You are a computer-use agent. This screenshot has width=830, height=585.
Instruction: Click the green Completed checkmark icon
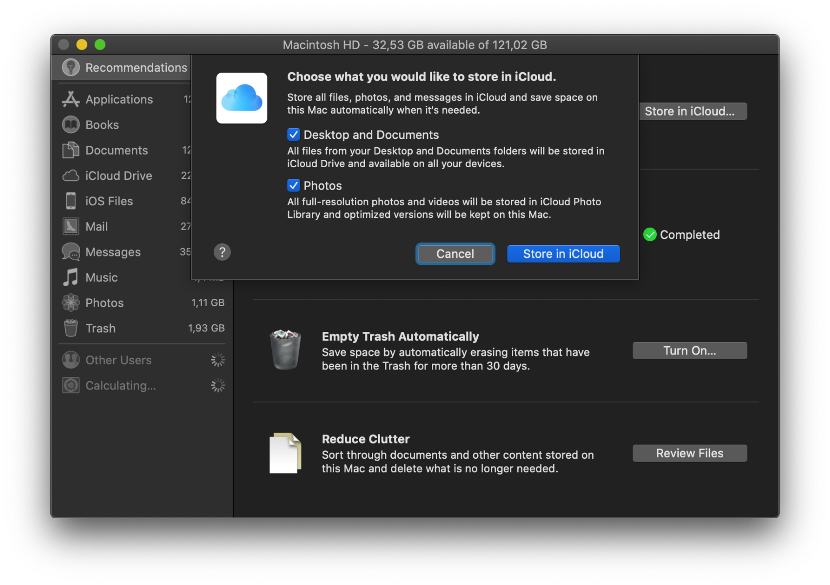click(x=650, y=234)
